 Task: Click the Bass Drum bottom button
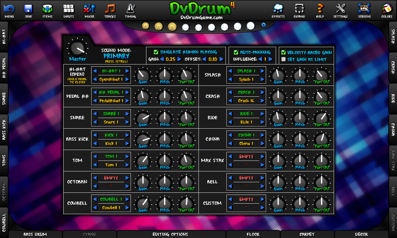click(x=35, y=234)
